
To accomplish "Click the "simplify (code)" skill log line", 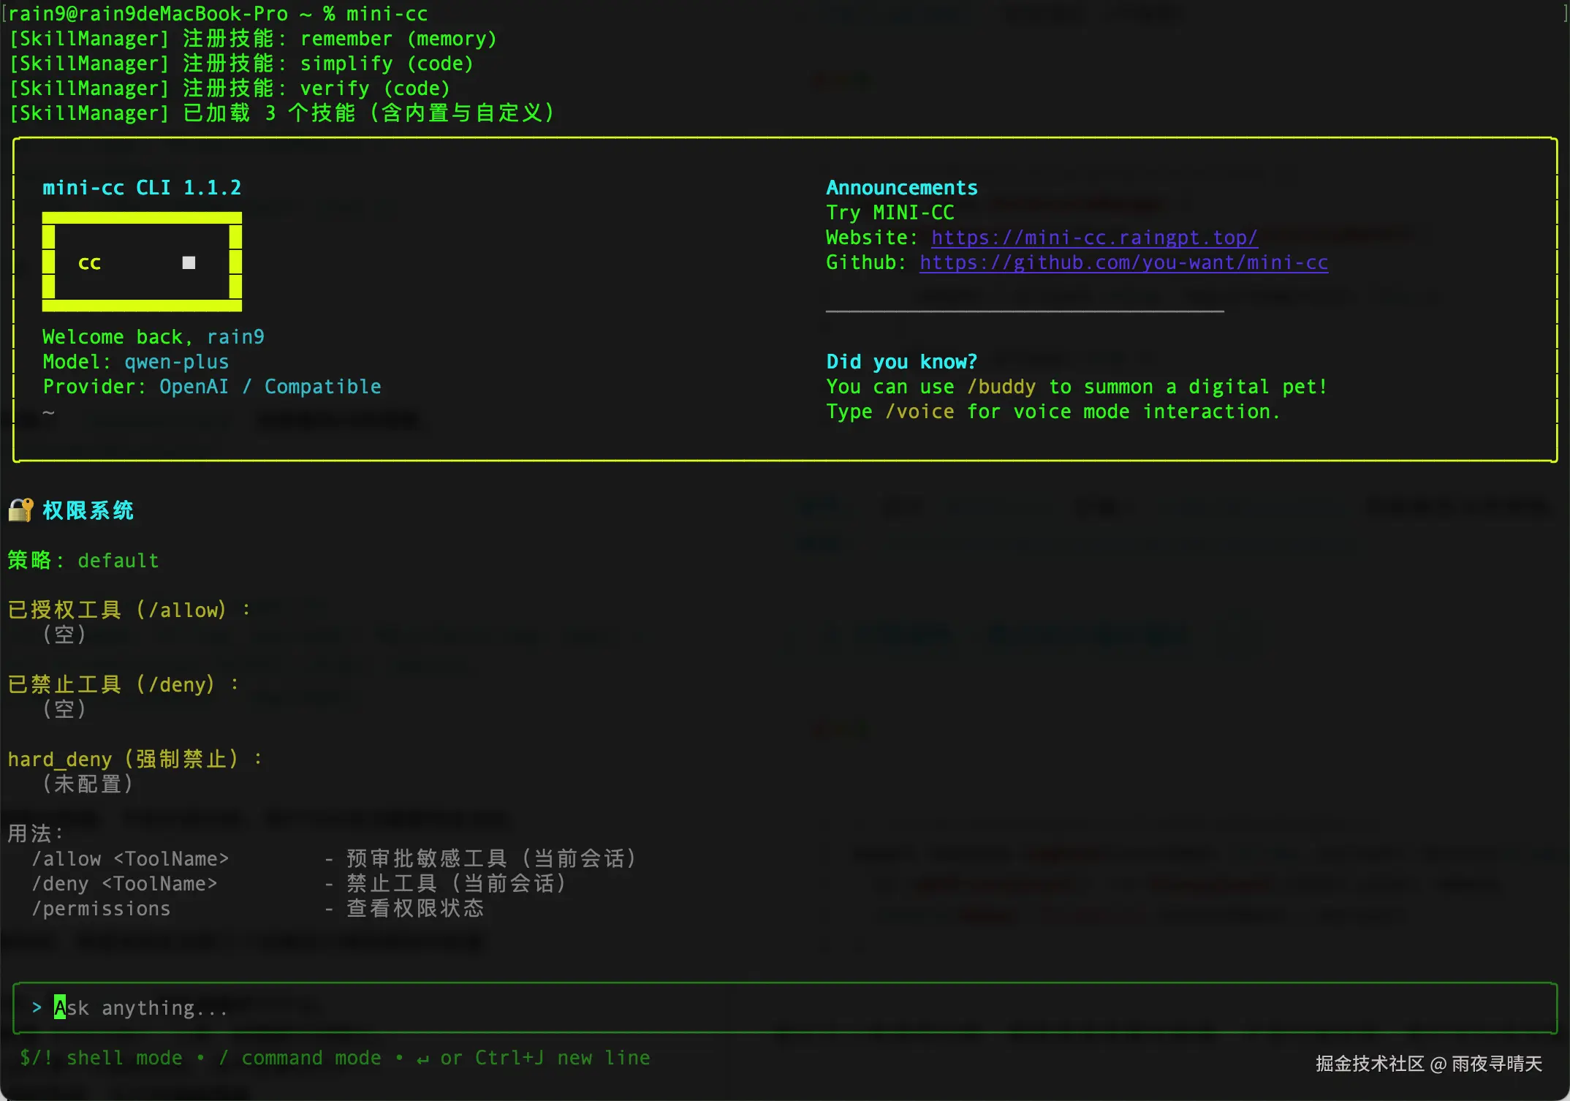I will tap(241, 63).
